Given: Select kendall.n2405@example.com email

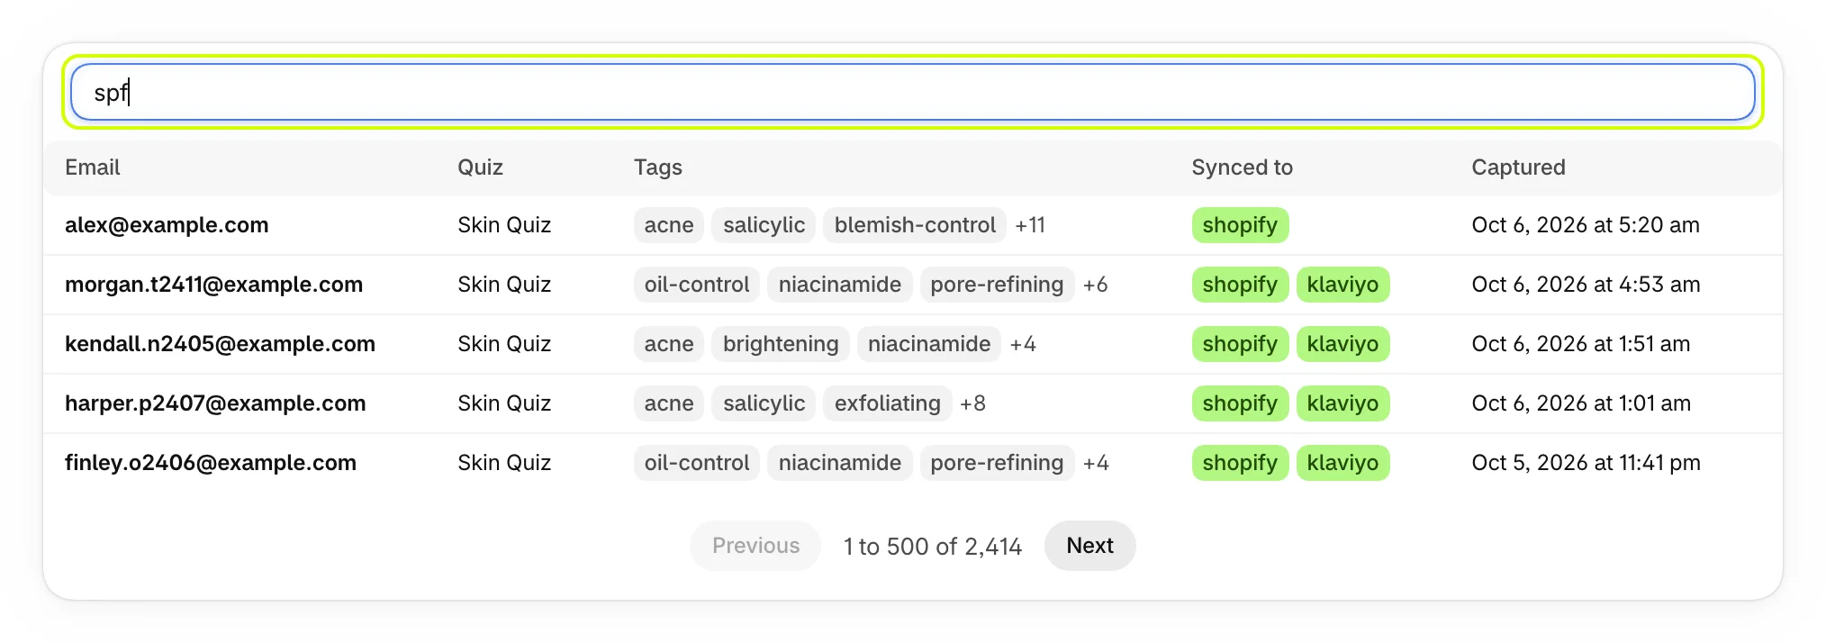Looking at the screenshot, I should (220, 344).
